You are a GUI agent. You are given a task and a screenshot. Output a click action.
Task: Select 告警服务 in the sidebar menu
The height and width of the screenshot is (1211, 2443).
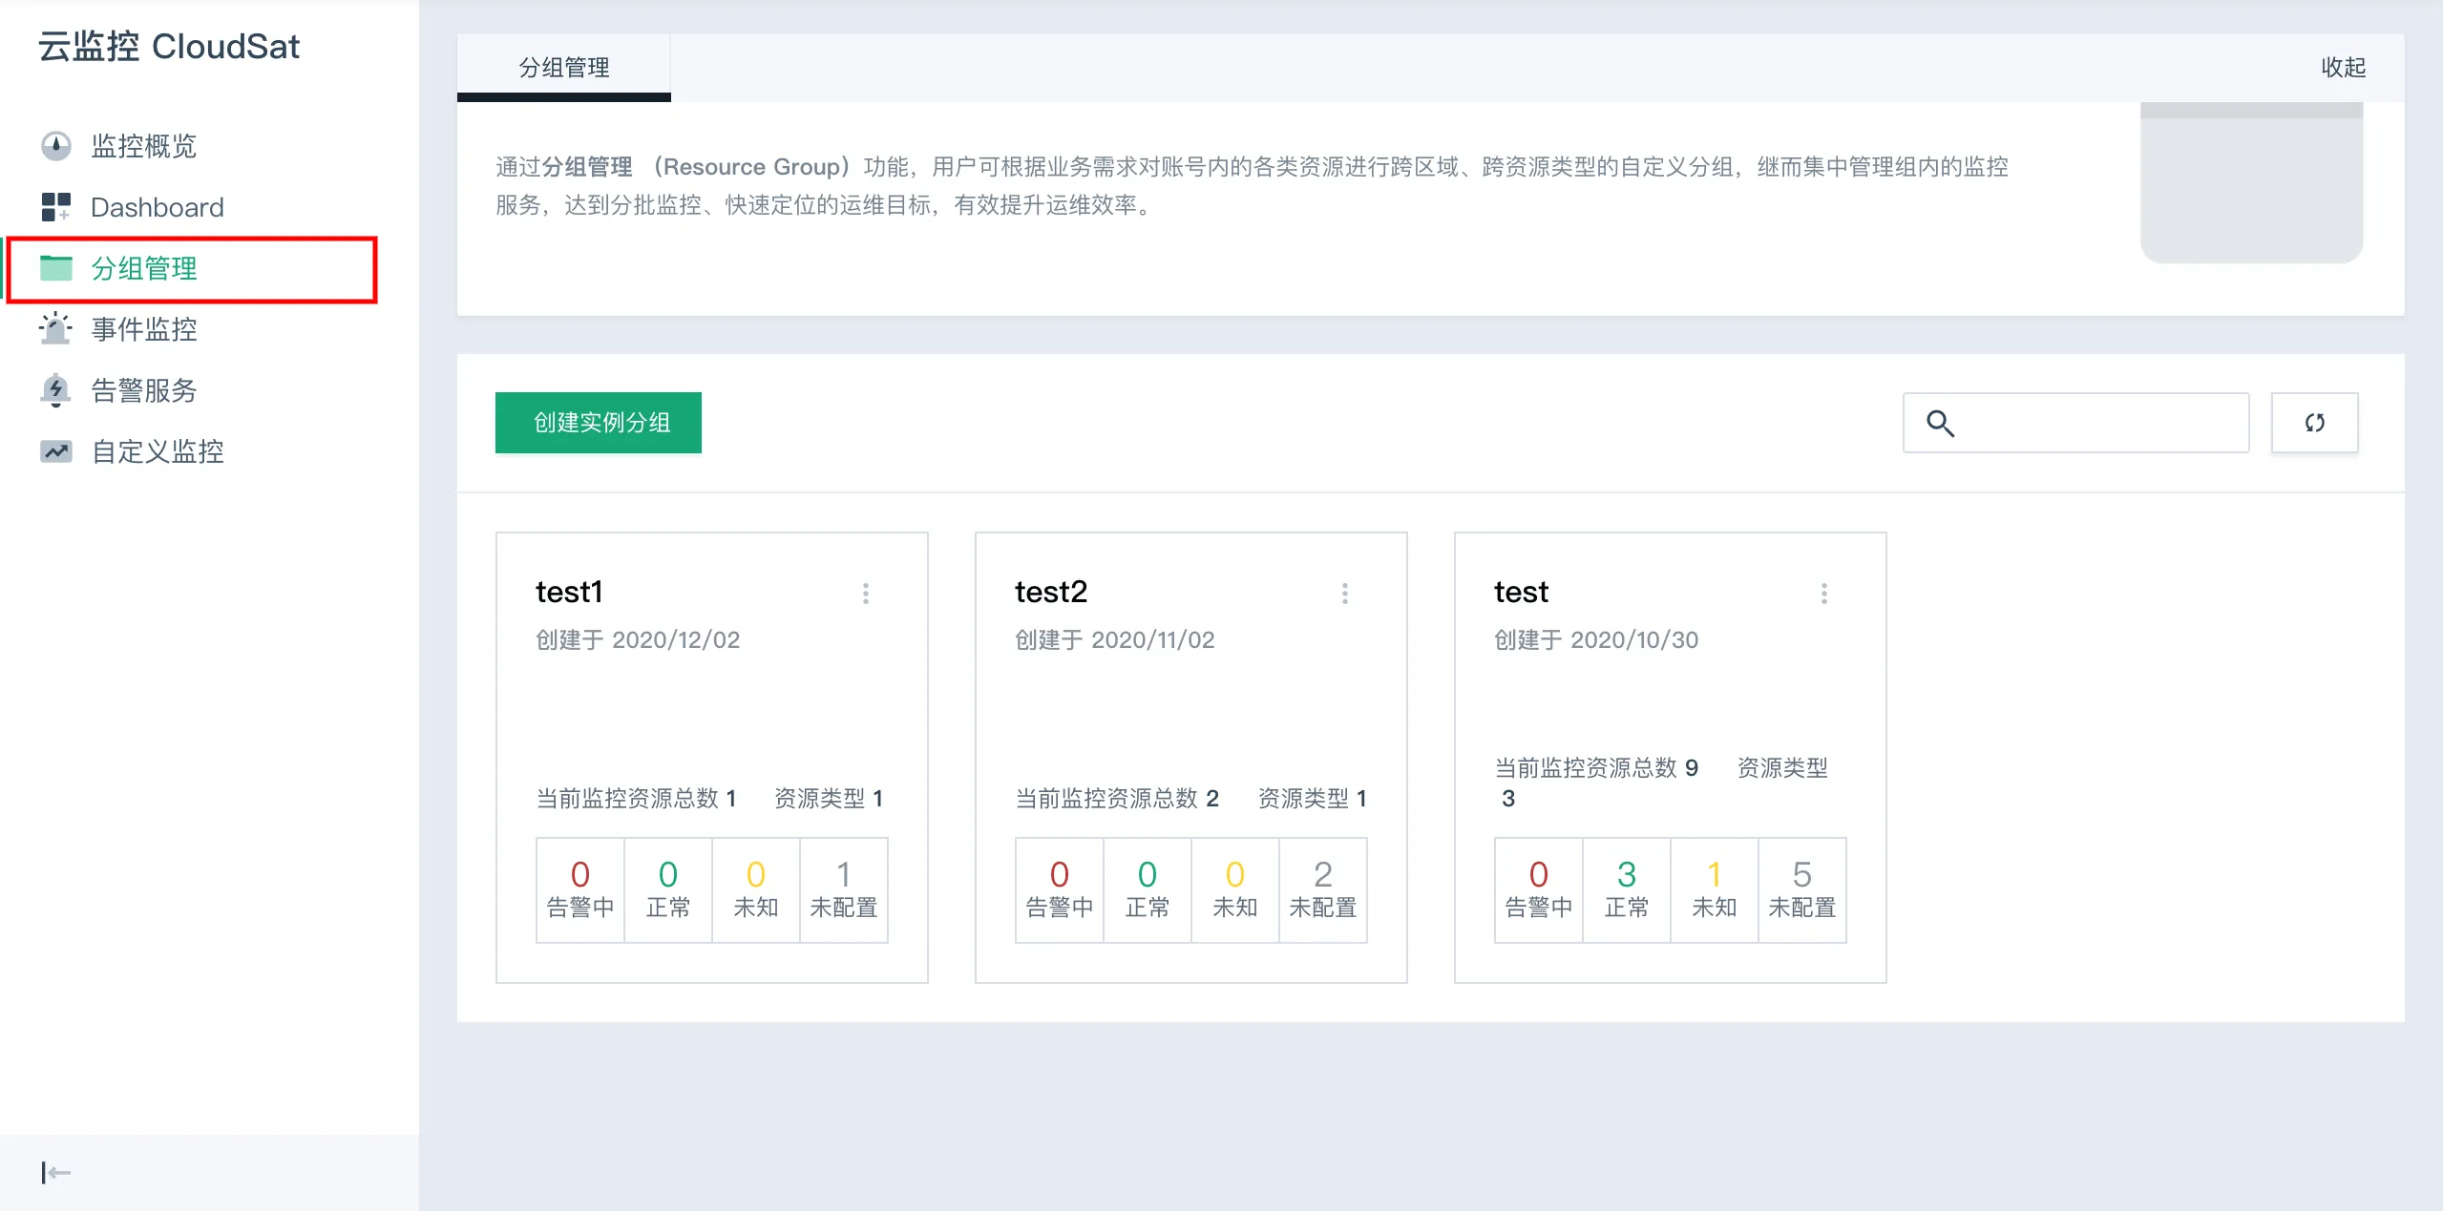(x=143, y=390)
